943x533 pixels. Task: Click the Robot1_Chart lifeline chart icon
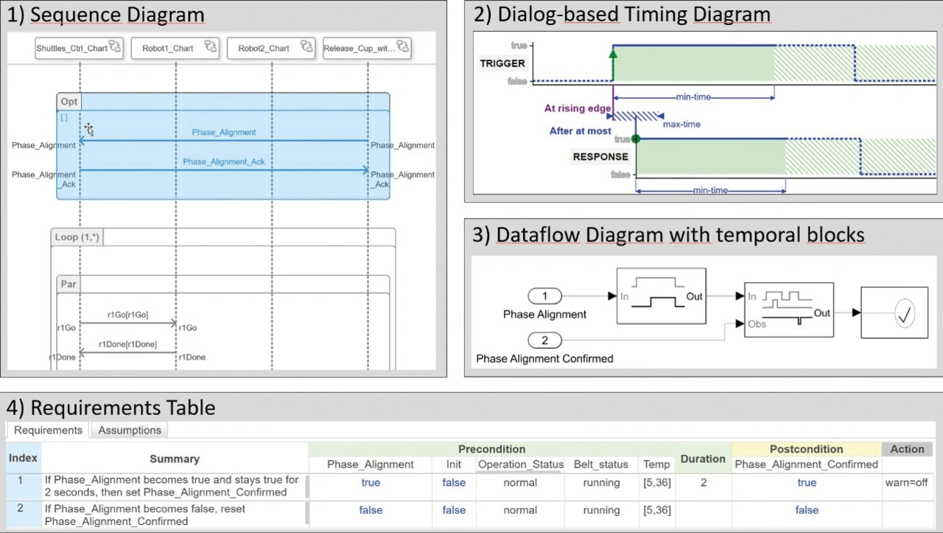pos(211,47)
